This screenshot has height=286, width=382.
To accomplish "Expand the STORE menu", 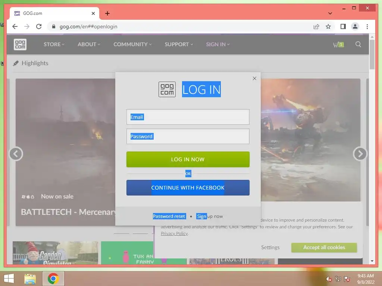I will (x=54, y=44).
